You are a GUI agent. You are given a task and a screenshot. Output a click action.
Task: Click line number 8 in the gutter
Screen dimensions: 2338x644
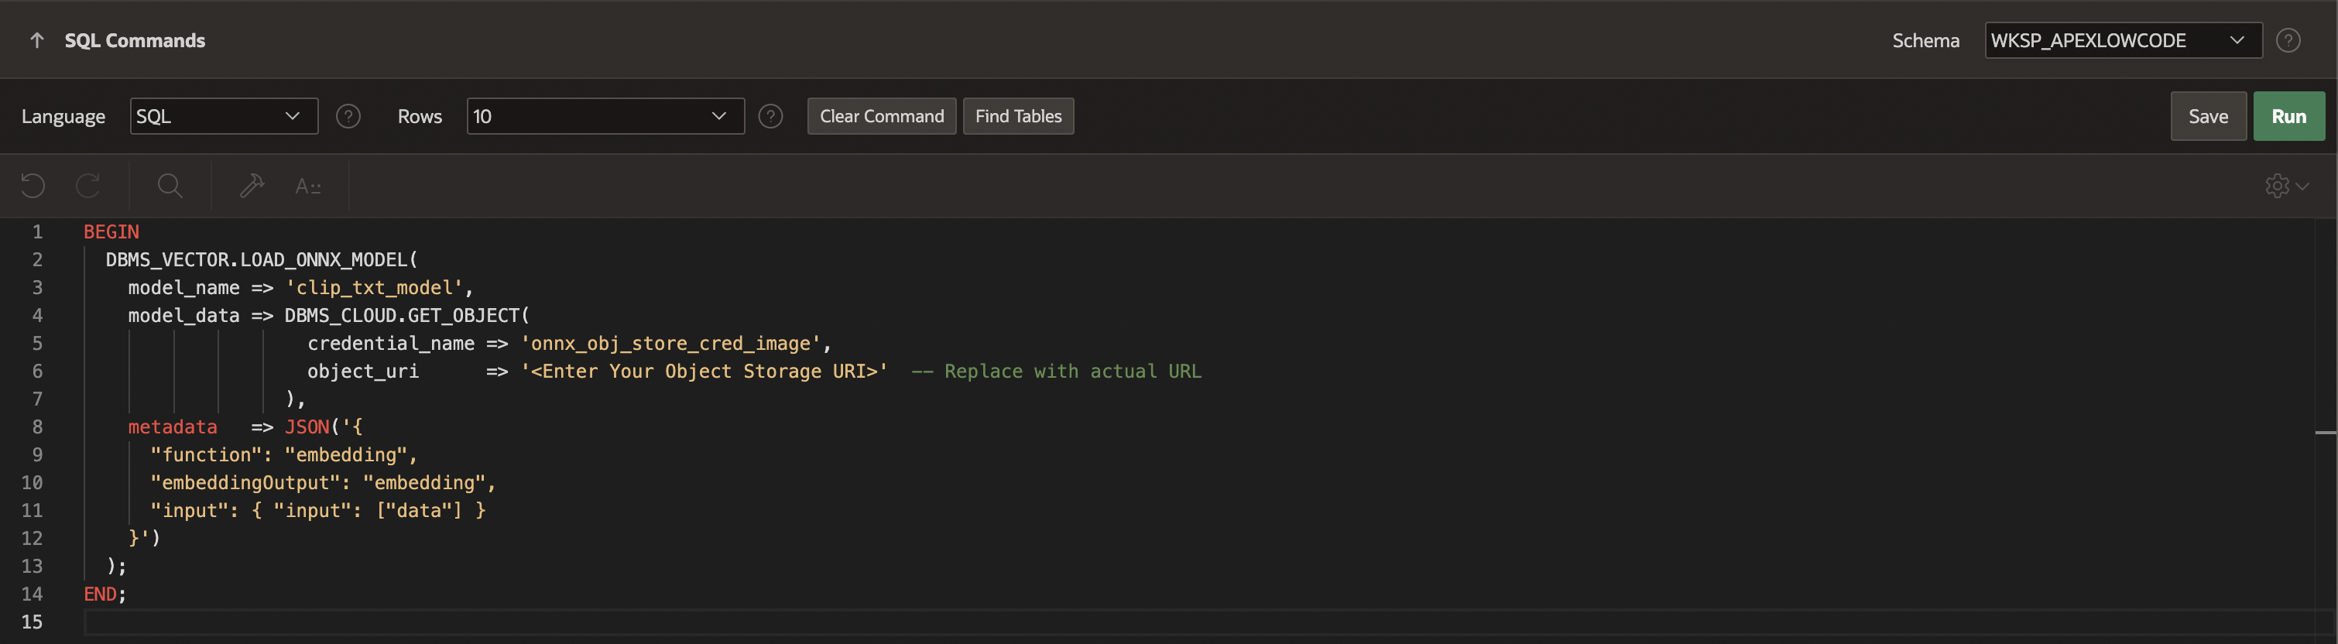[37, 427]
